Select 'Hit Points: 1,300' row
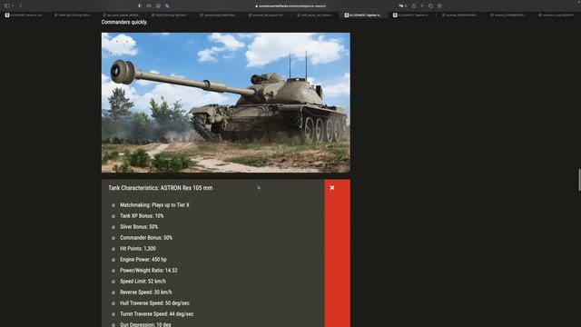581x327 pixels. click(138, 248)
